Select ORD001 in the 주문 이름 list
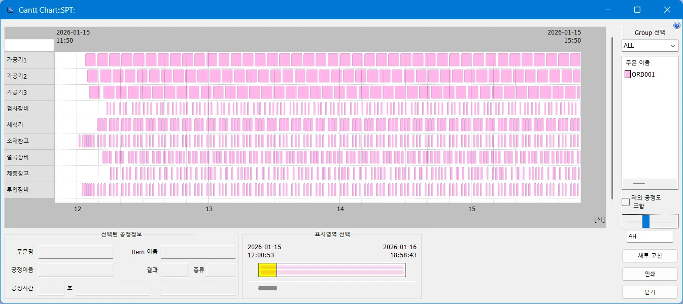Screen dimensions: 683x304 click(x=643, y=74)
